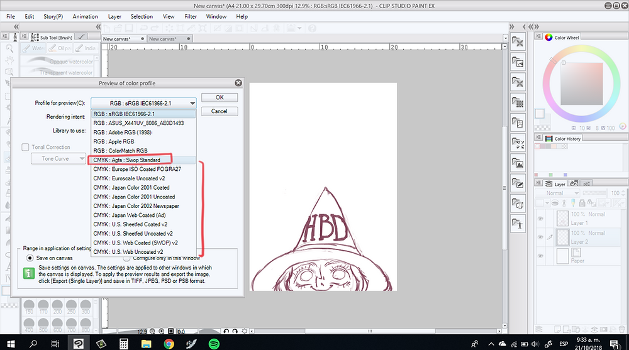Click the Help question mark toolbar icon
This screenshot has height=350, width=629.
pos(312,28)
